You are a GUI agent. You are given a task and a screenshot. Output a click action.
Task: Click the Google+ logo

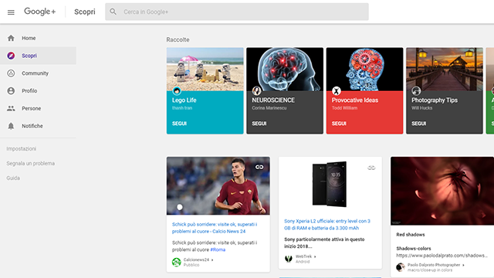click(39, 12)
